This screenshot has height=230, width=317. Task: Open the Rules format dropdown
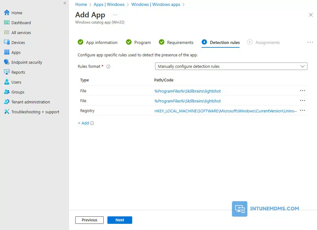(231, 66)
